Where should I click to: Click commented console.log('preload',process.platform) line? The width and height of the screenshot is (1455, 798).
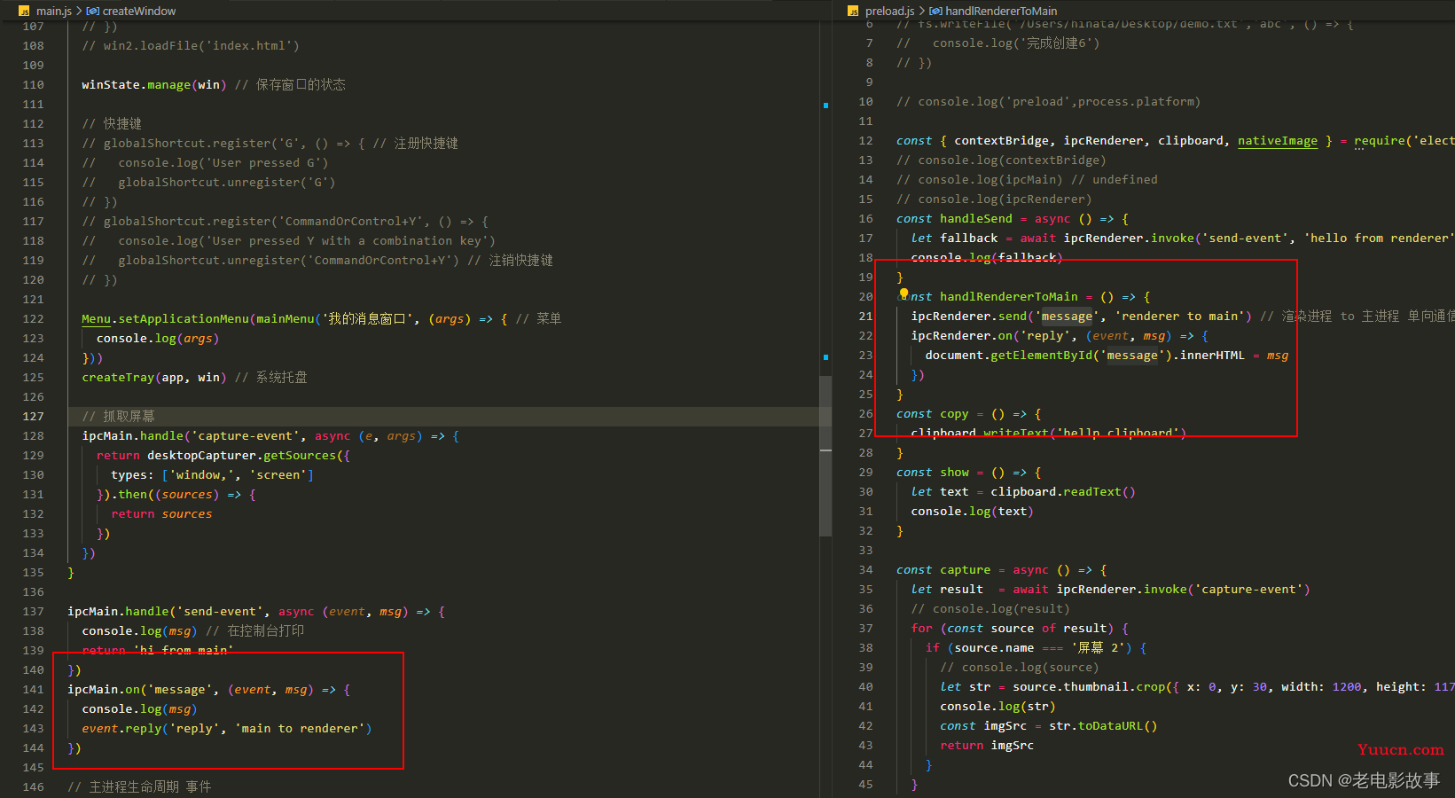pyautogui.click(x=1049, y=102)
